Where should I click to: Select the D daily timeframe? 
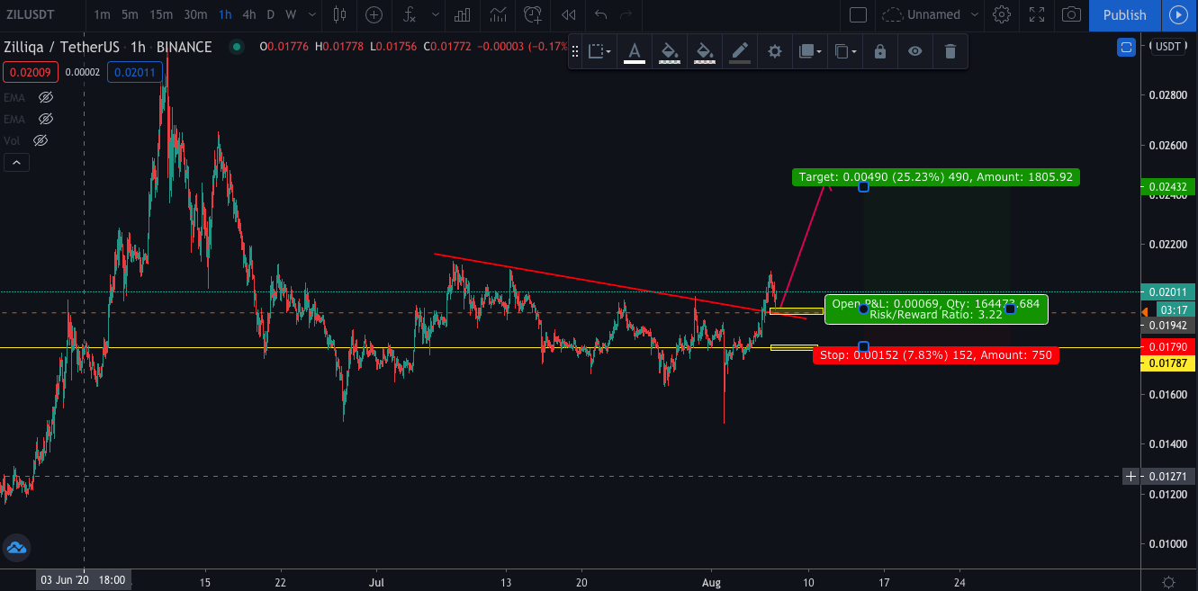click(x=270, y=14)
